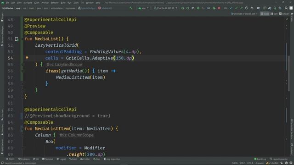
Task: Open the File menu
Action: click(x=7, y=3)
